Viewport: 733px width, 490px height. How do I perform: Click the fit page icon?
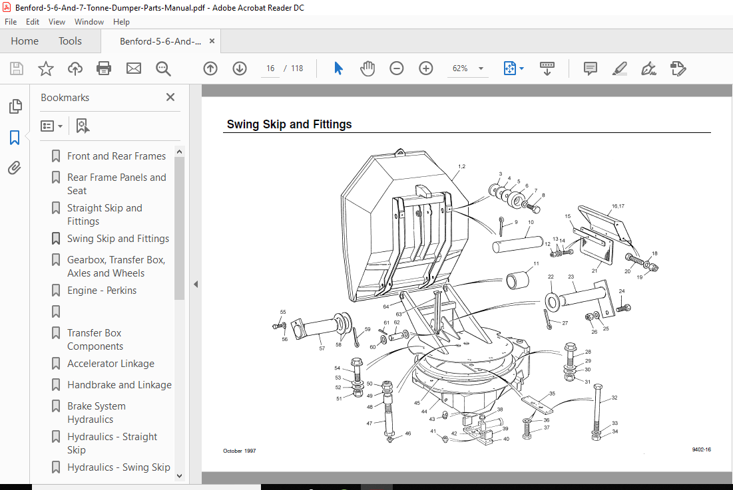click(509, 68)
